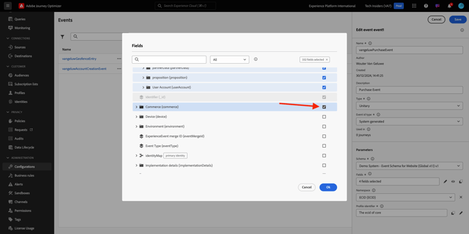Image resolution: width=469 pixels, height=234 pixels.
Task: Expand the User Account (userAccount) node
Action: click(x=143, y=88)
